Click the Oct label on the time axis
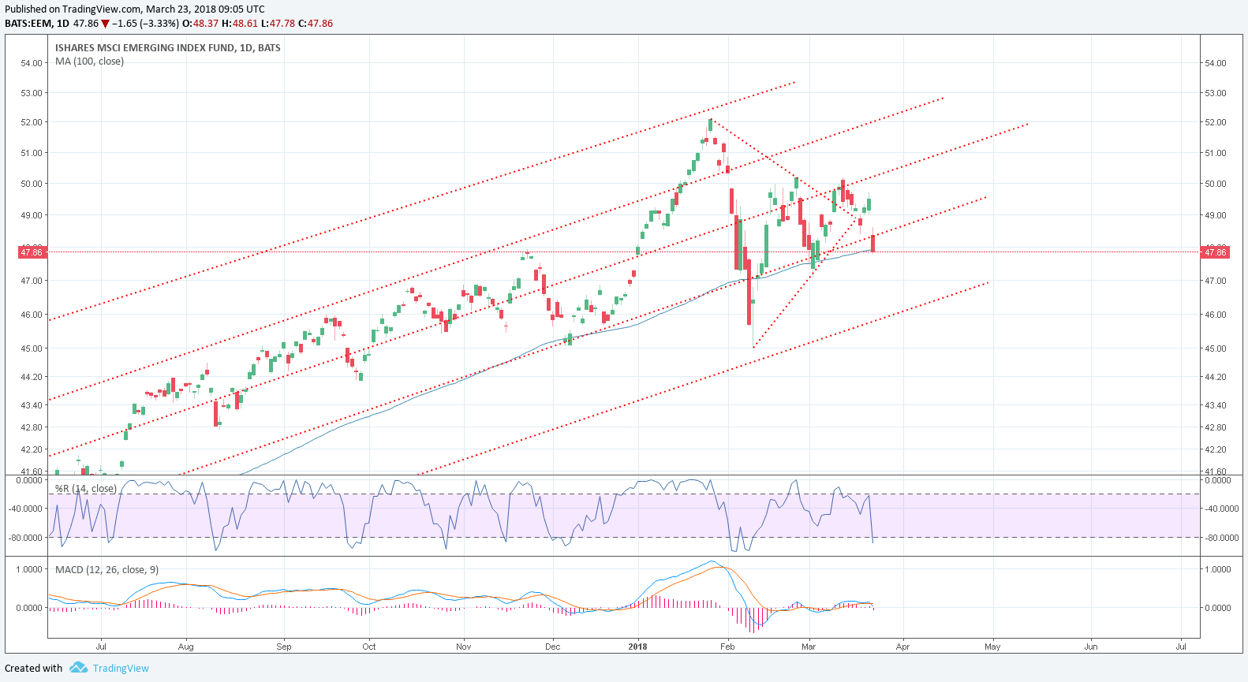This screenshot has height=682, width=1248. pos(369,647)
